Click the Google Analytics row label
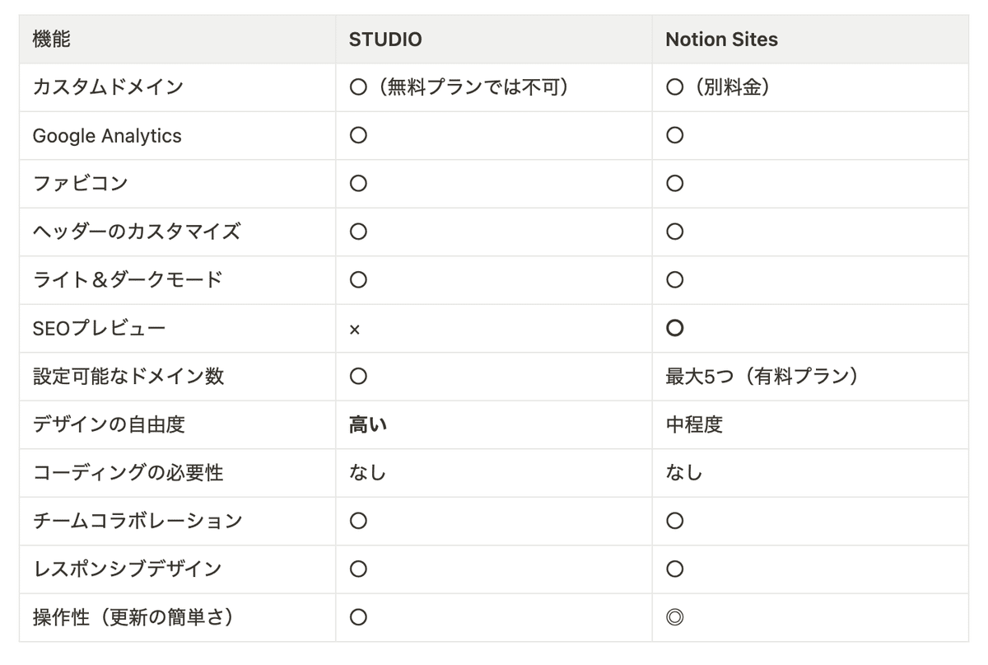This screenshot has height=665, width=988. pos(107,136)
